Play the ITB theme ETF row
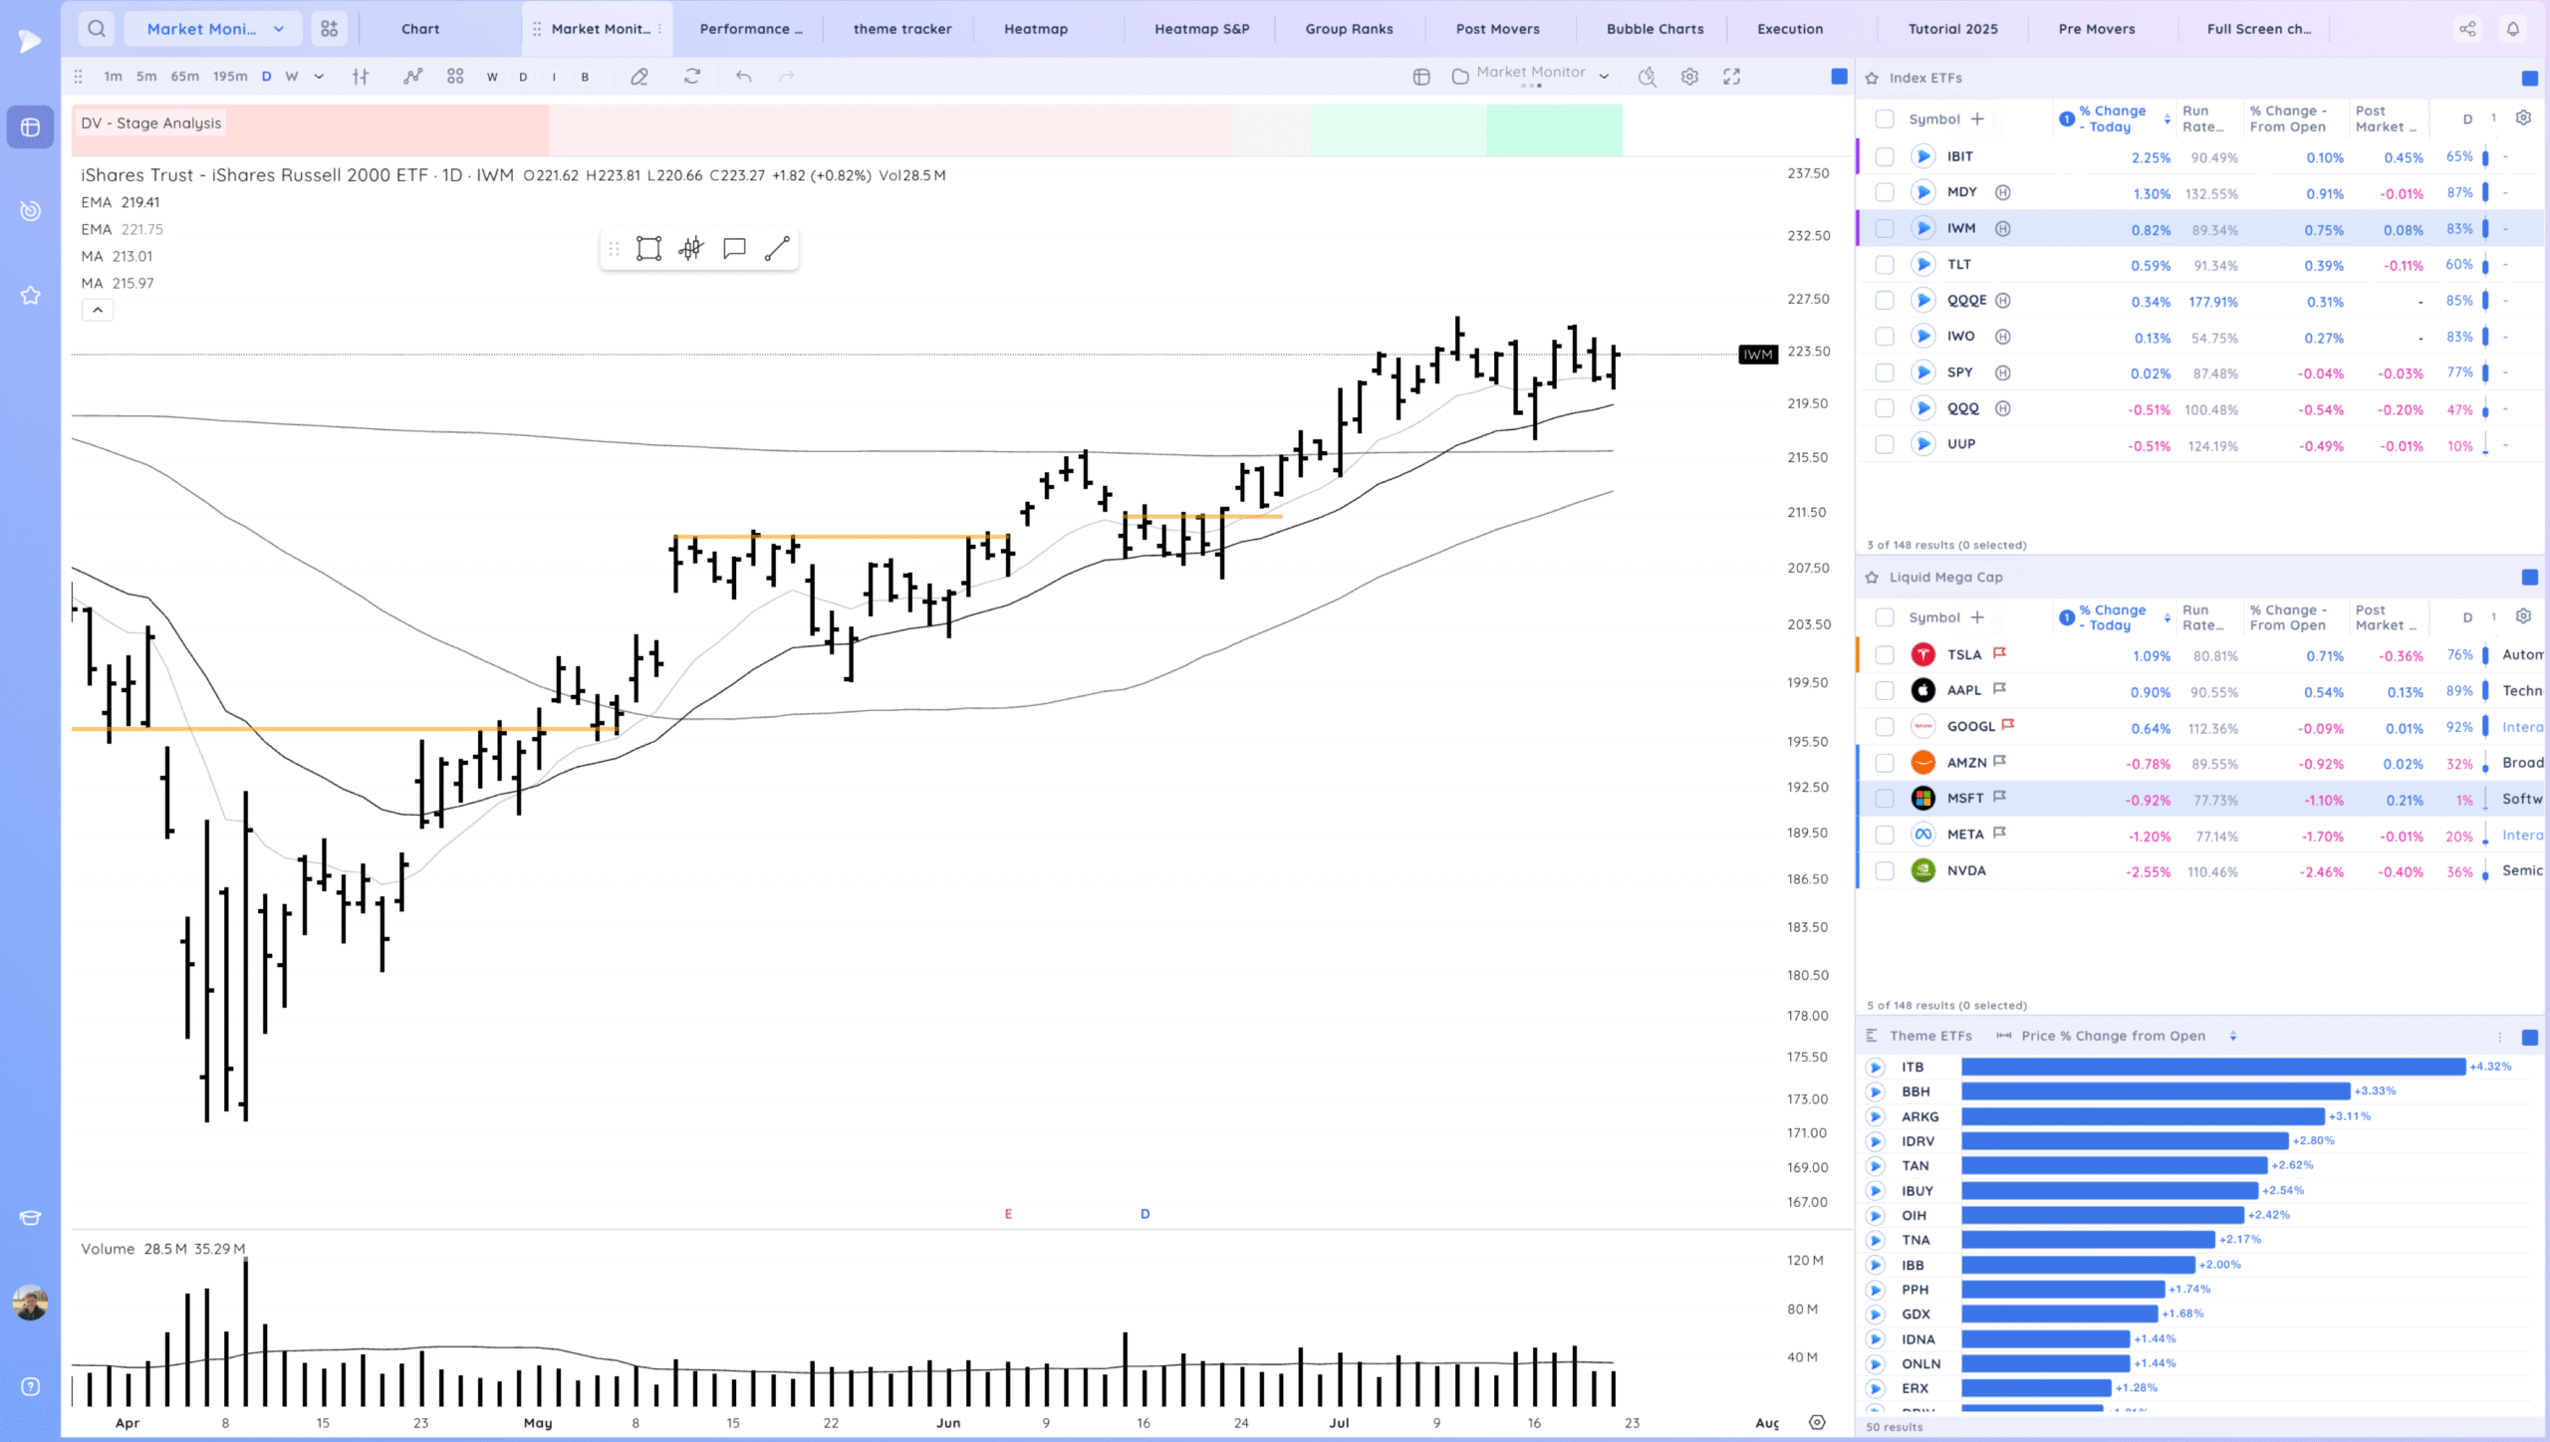 point(1876,1068)
